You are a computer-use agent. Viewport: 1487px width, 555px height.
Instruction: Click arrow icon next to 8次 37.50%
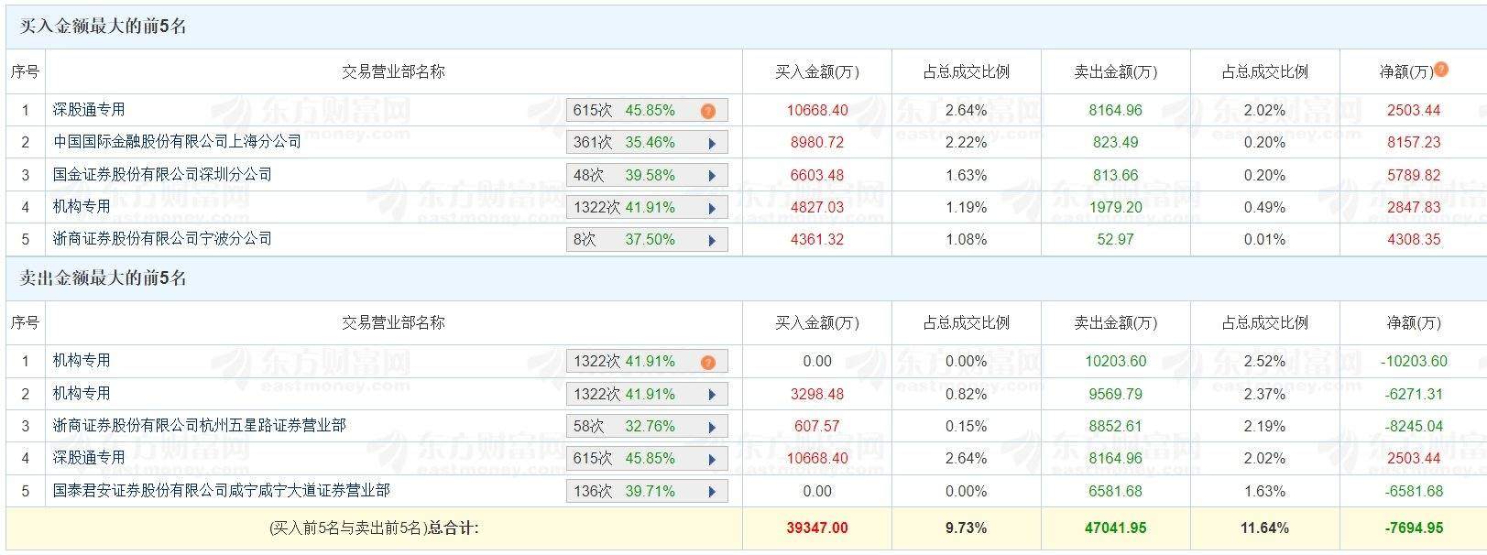712,240
